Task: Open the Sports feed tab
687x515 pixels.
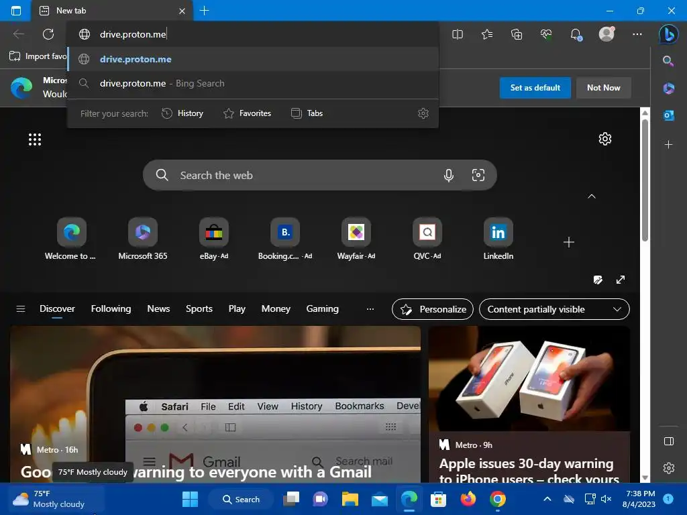Action: coord(199,308)
